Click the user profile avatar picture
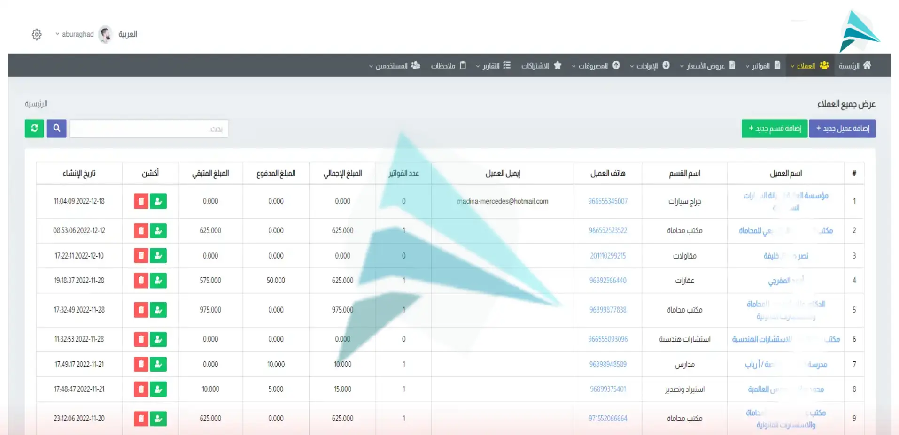 point(106,34)
